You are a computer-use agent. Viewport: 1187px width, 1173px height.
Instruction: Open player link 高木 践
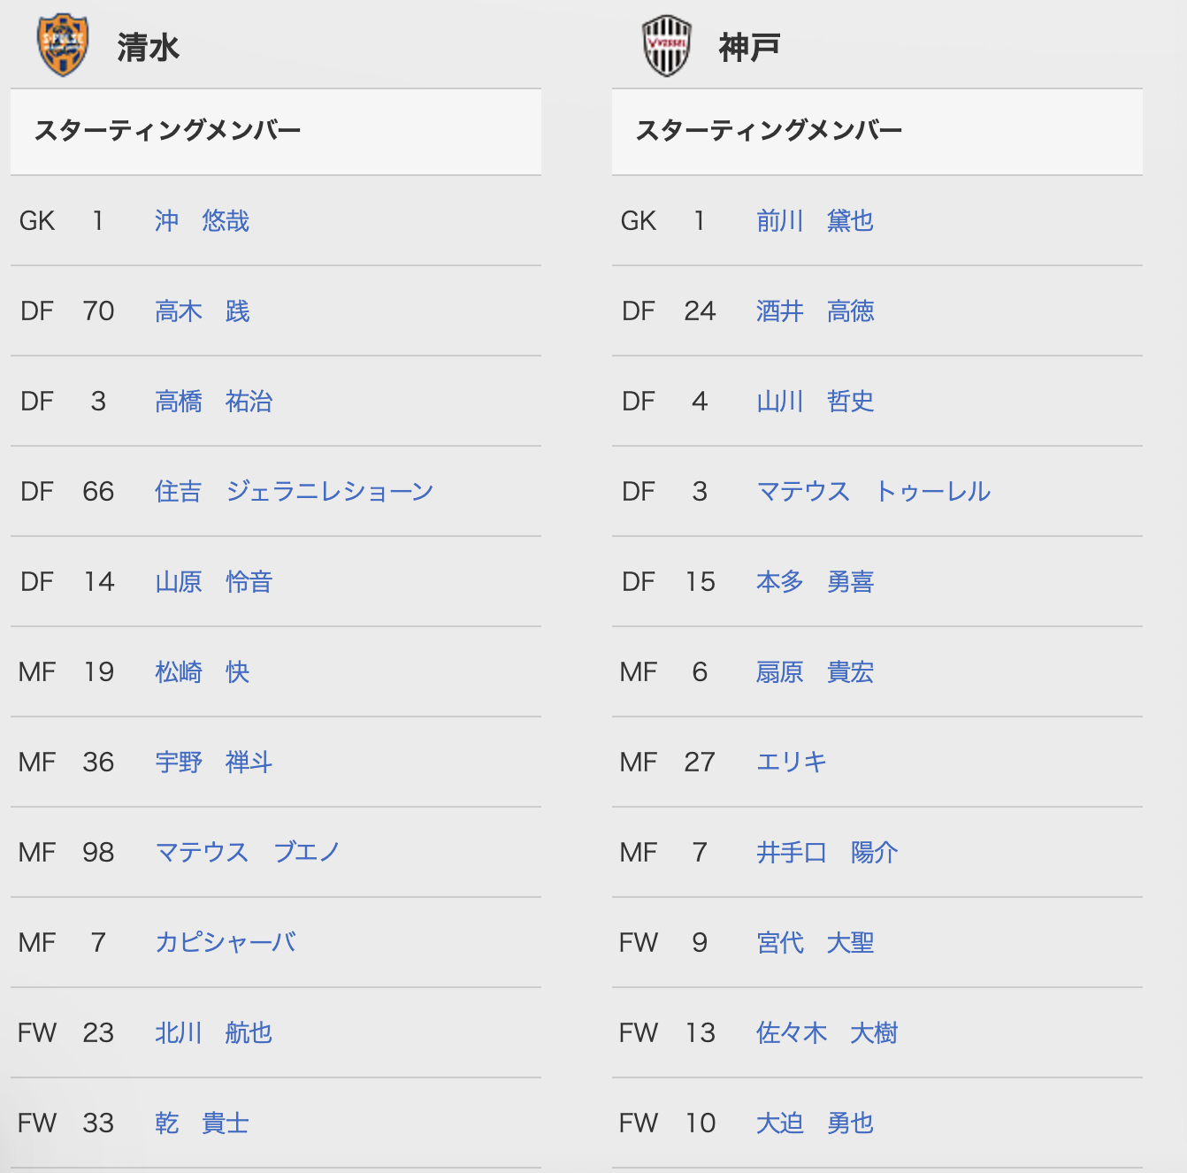tap(202, 311)
